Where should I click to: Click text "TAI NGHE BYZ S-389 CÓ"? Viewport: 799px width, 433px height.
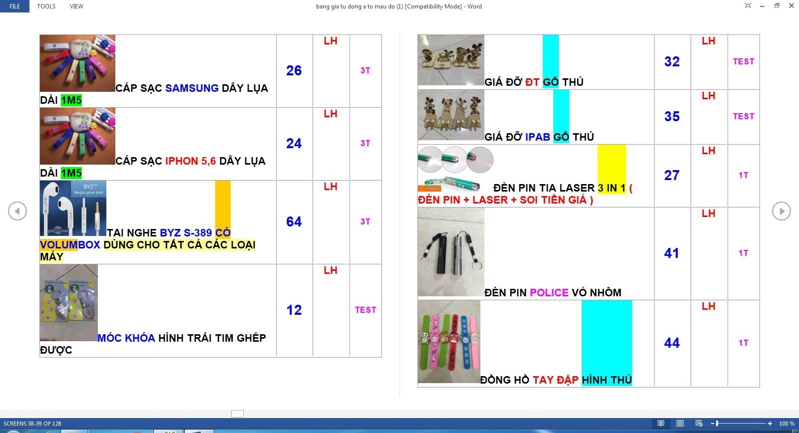169,233
